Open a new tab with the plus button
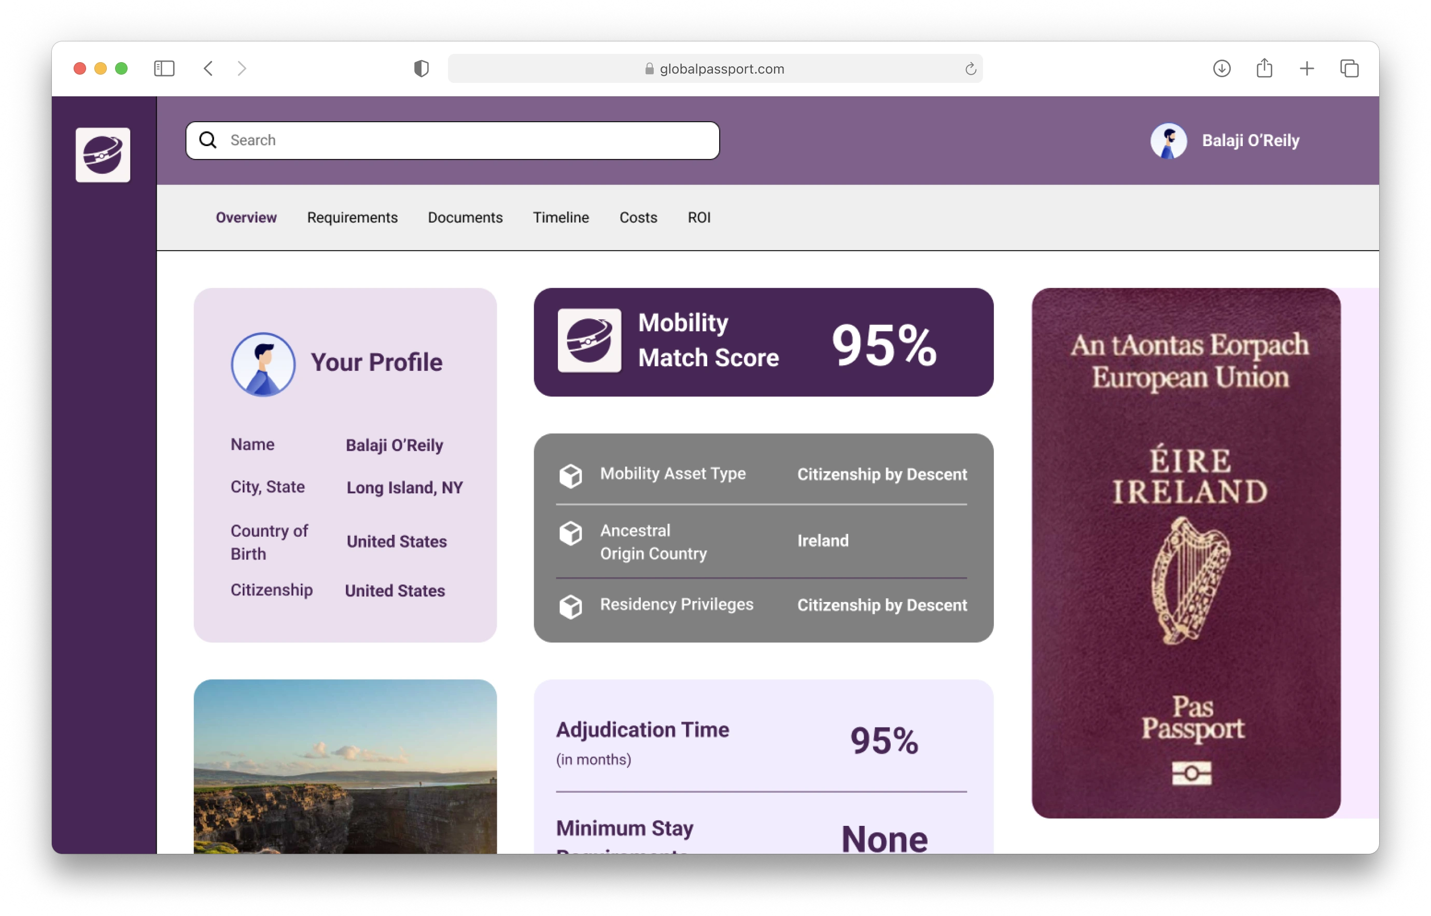The image size is (1431, 916). tap(1307, 68)
